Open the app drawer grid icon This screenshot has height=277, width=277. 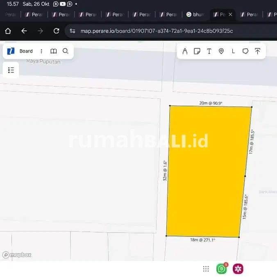point(206,269)
